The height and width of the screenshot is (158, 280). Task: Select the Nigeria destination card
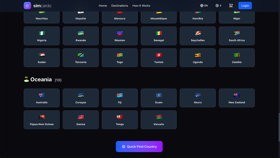point(42,36)
